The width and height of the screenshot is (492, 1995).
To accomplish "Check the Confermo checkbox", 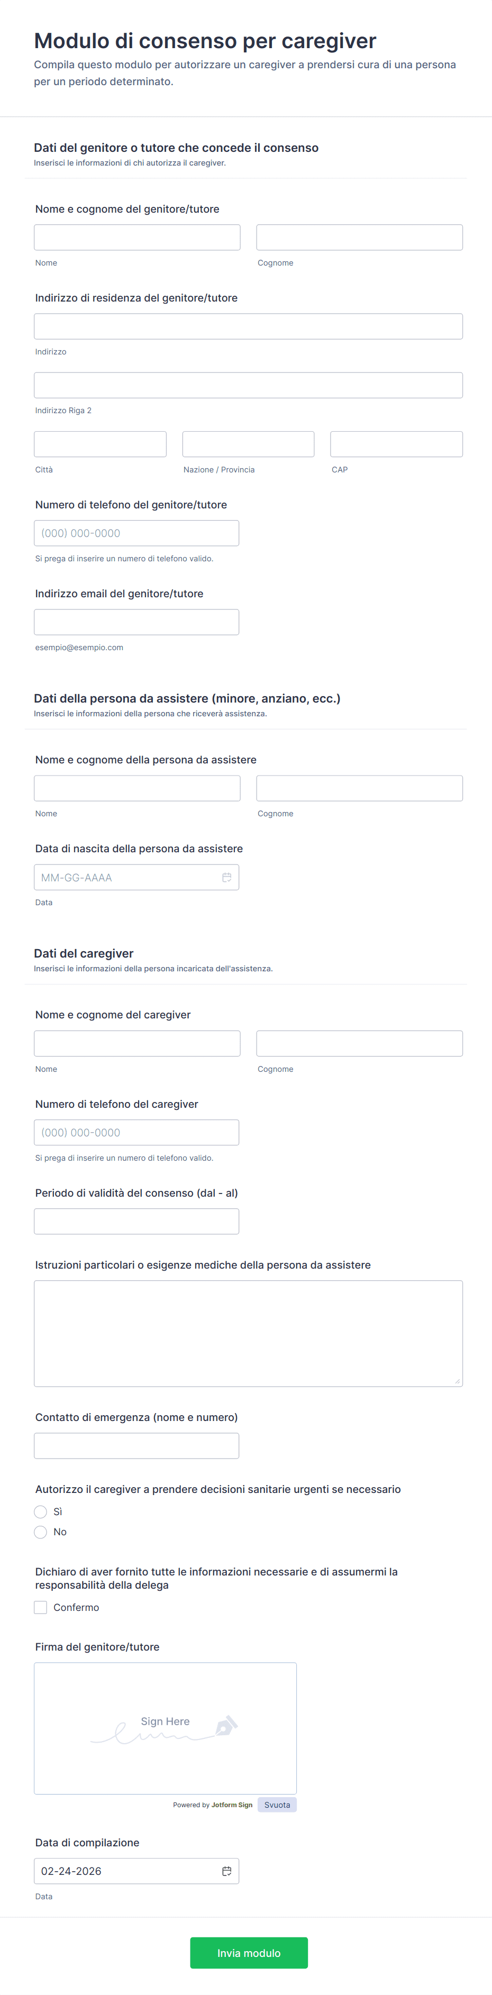I will pos(41,1607).
